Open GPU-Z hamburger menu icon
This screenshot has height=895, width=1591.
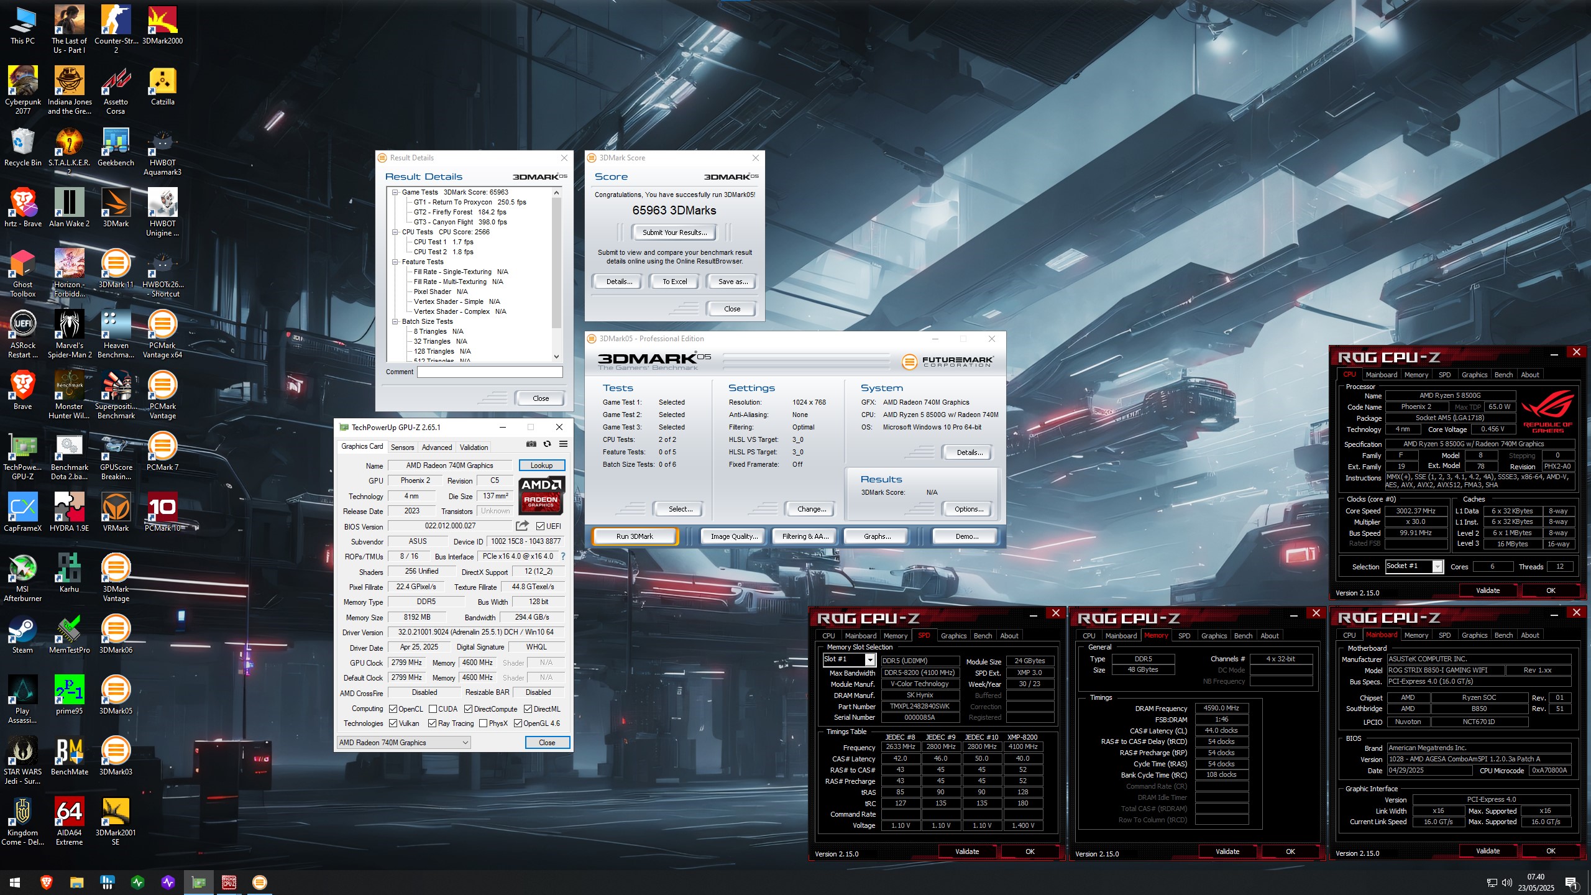[563, 444]
